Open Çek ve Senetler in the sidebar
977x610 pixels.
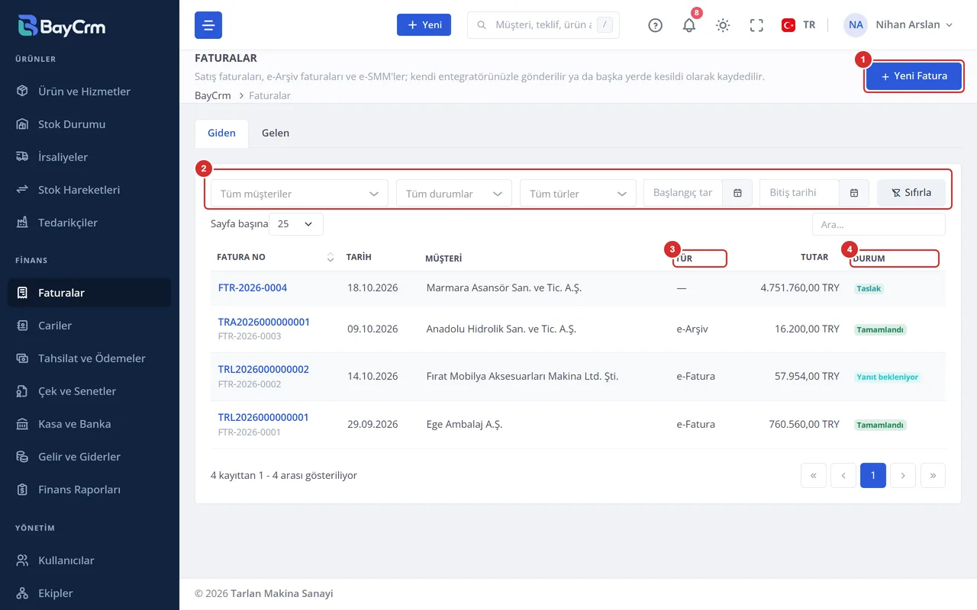(89, 391)
